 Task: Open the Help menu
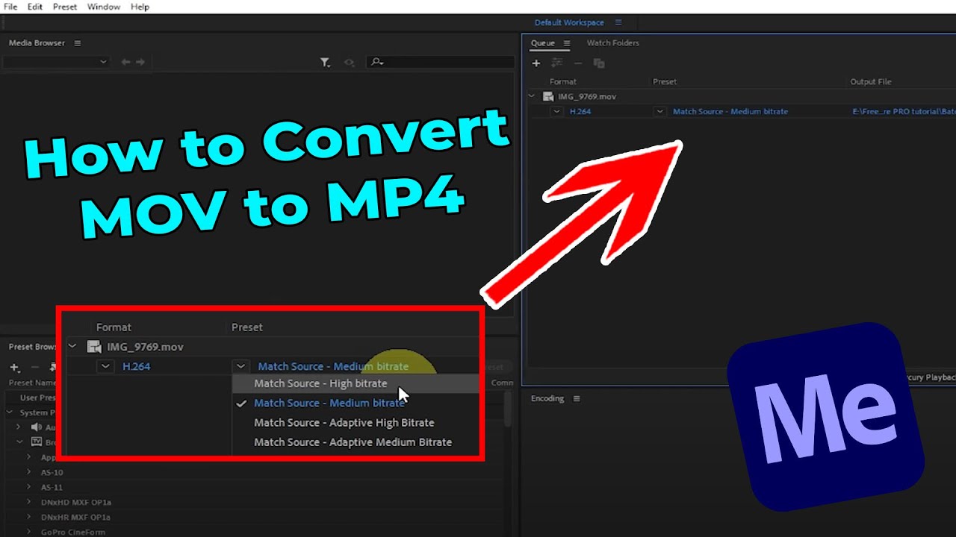click(x=140, y=7)
